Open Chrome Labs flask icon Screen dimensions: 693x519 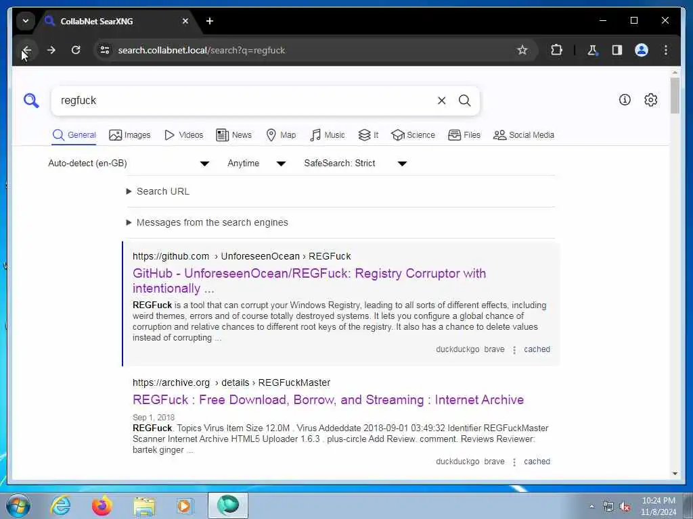[592, 50]
